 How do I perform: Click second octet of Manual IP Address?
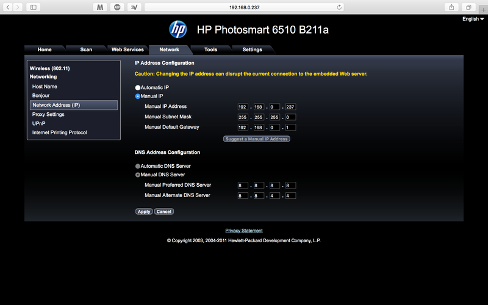[259, 107]
